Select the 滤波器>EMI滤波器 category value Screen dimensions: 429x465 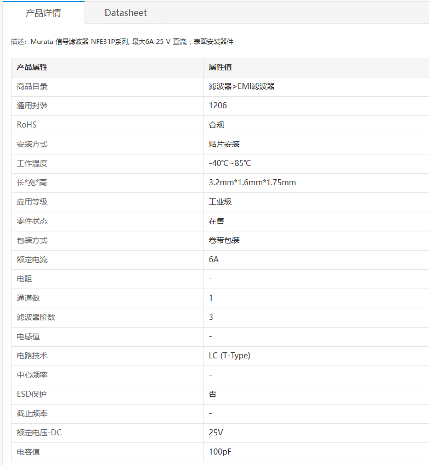tap(241, 86)
